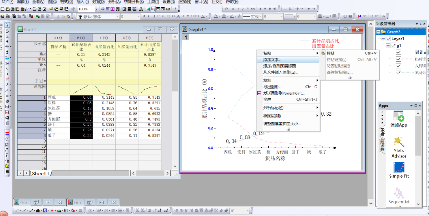The image size is (429, 216).
Task: Choose 发送图形到PowerPoint from context menu
Action: (288, 93)
